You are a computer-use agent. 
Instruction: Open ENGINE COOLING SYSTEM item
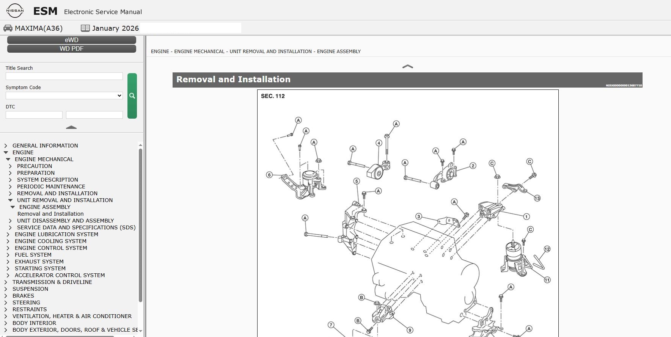[x=50, y=241]
